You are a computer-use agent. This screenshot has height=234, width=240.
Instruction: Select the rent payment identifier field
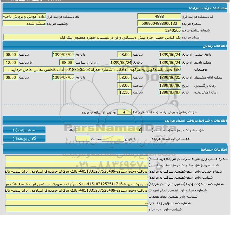pos(77,209)
